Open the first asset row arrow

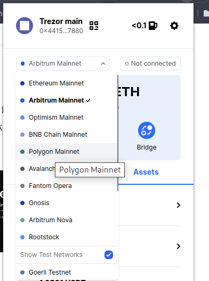coord(178,205)
